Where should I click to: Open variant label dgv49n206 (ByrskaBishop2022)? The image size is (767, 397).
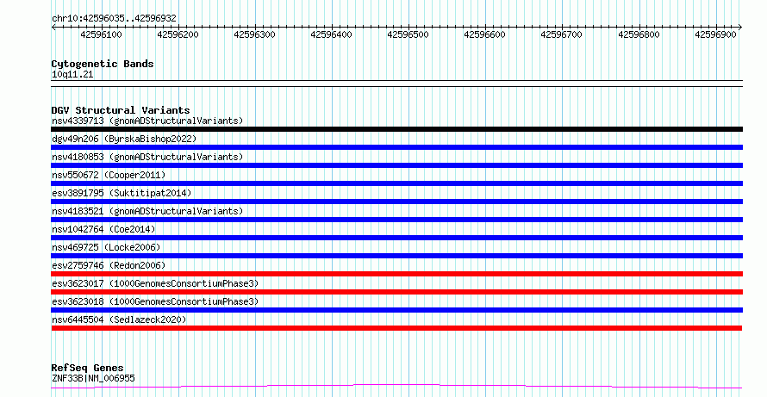(124, 139)
